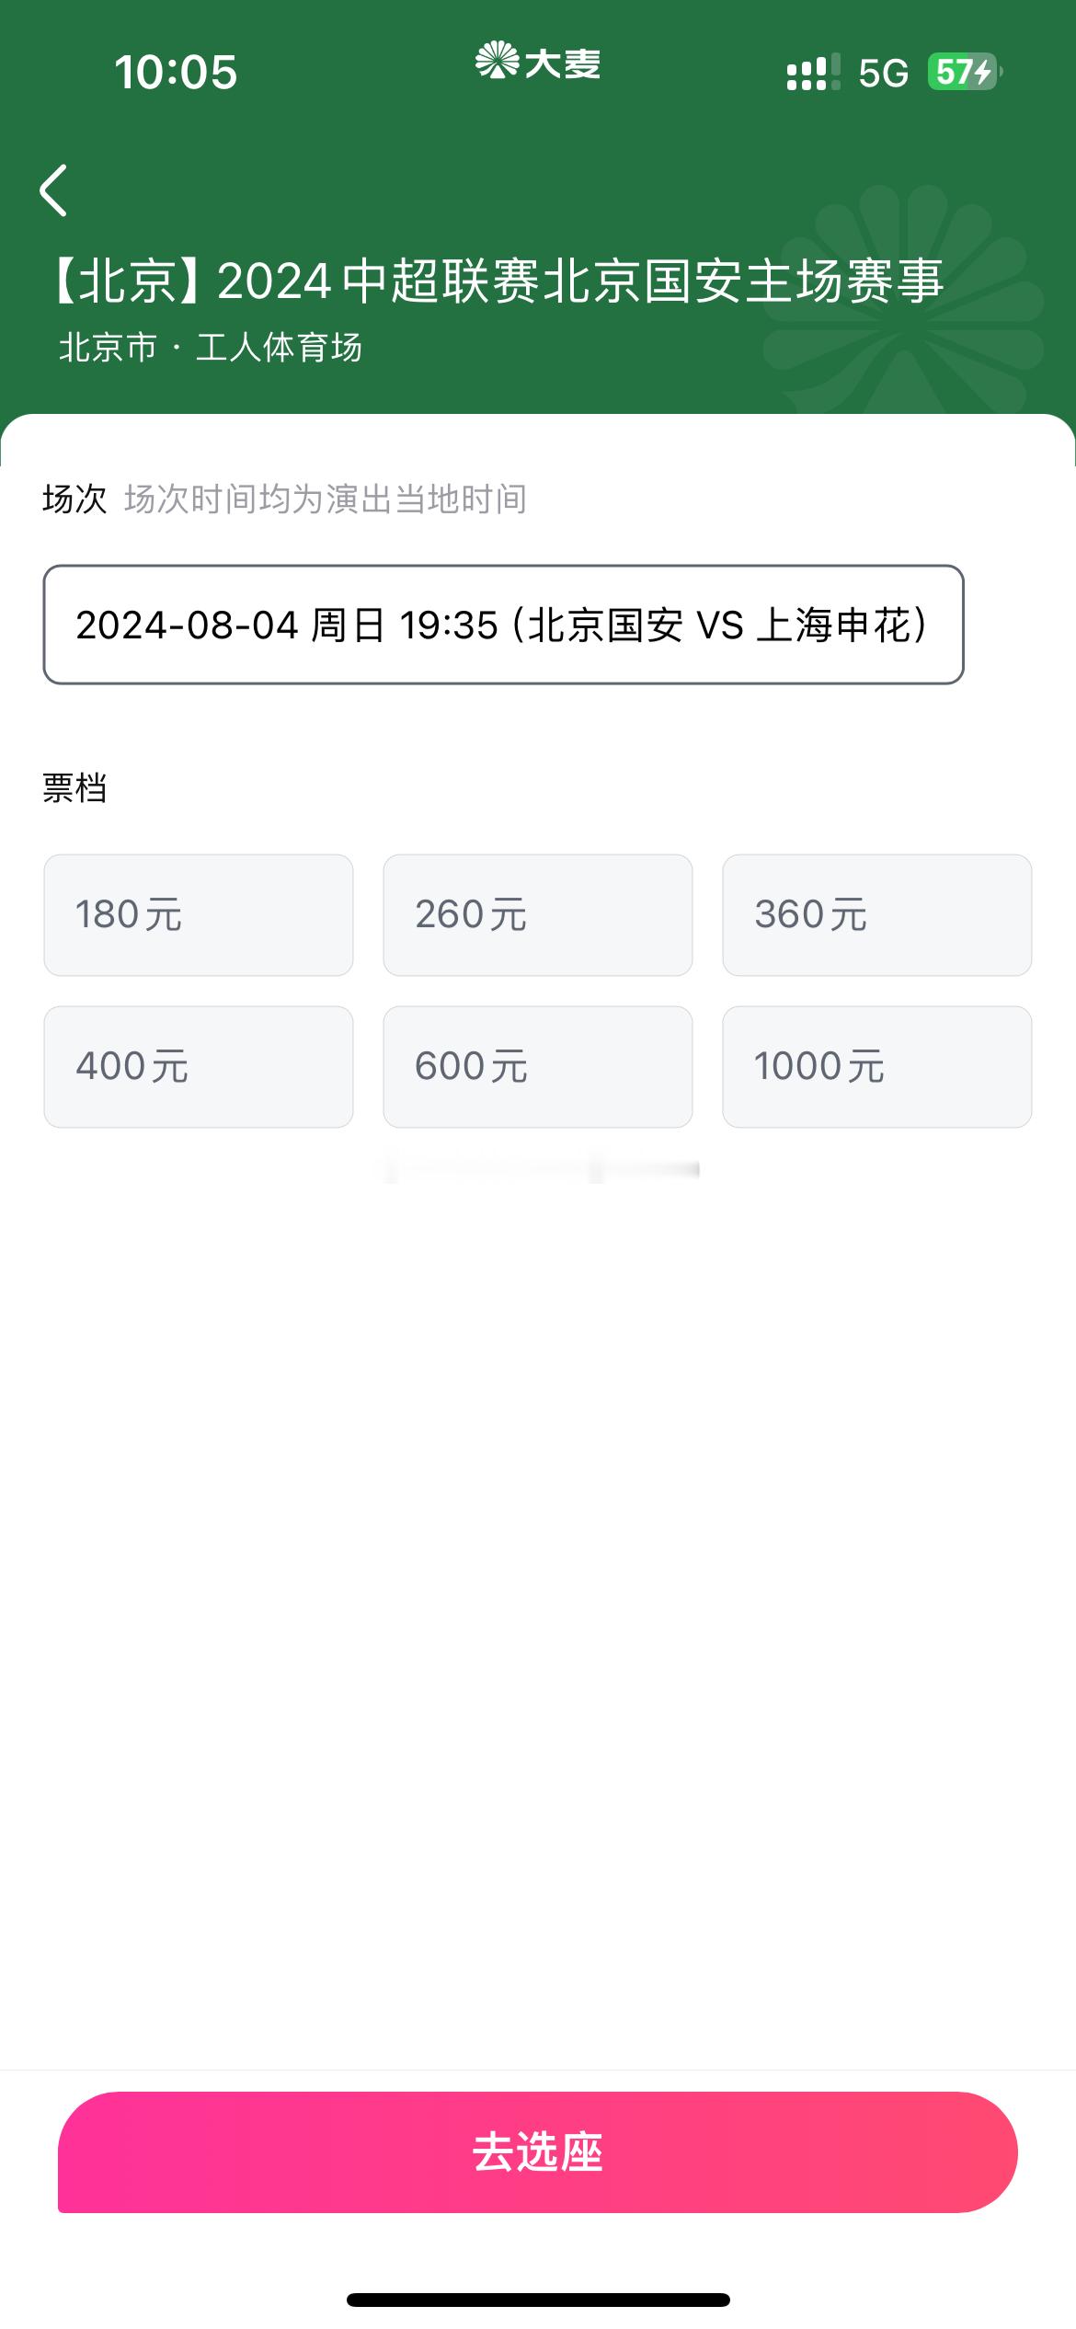Image resolution: width=1076 pixels, height=2329 pixels.
Task: Tap the Damai logo in header
Action: pyautogui.click(x=537, y=62)
